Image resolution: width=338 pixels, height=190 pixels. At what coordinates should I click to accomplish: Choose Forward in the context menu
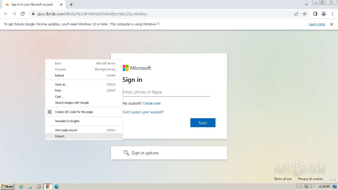pyautogui.click(x=84, y=69)
